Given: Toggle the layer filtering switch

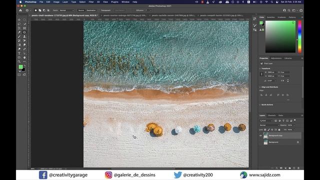Looking at the screenshot, I should pos(295,120).
